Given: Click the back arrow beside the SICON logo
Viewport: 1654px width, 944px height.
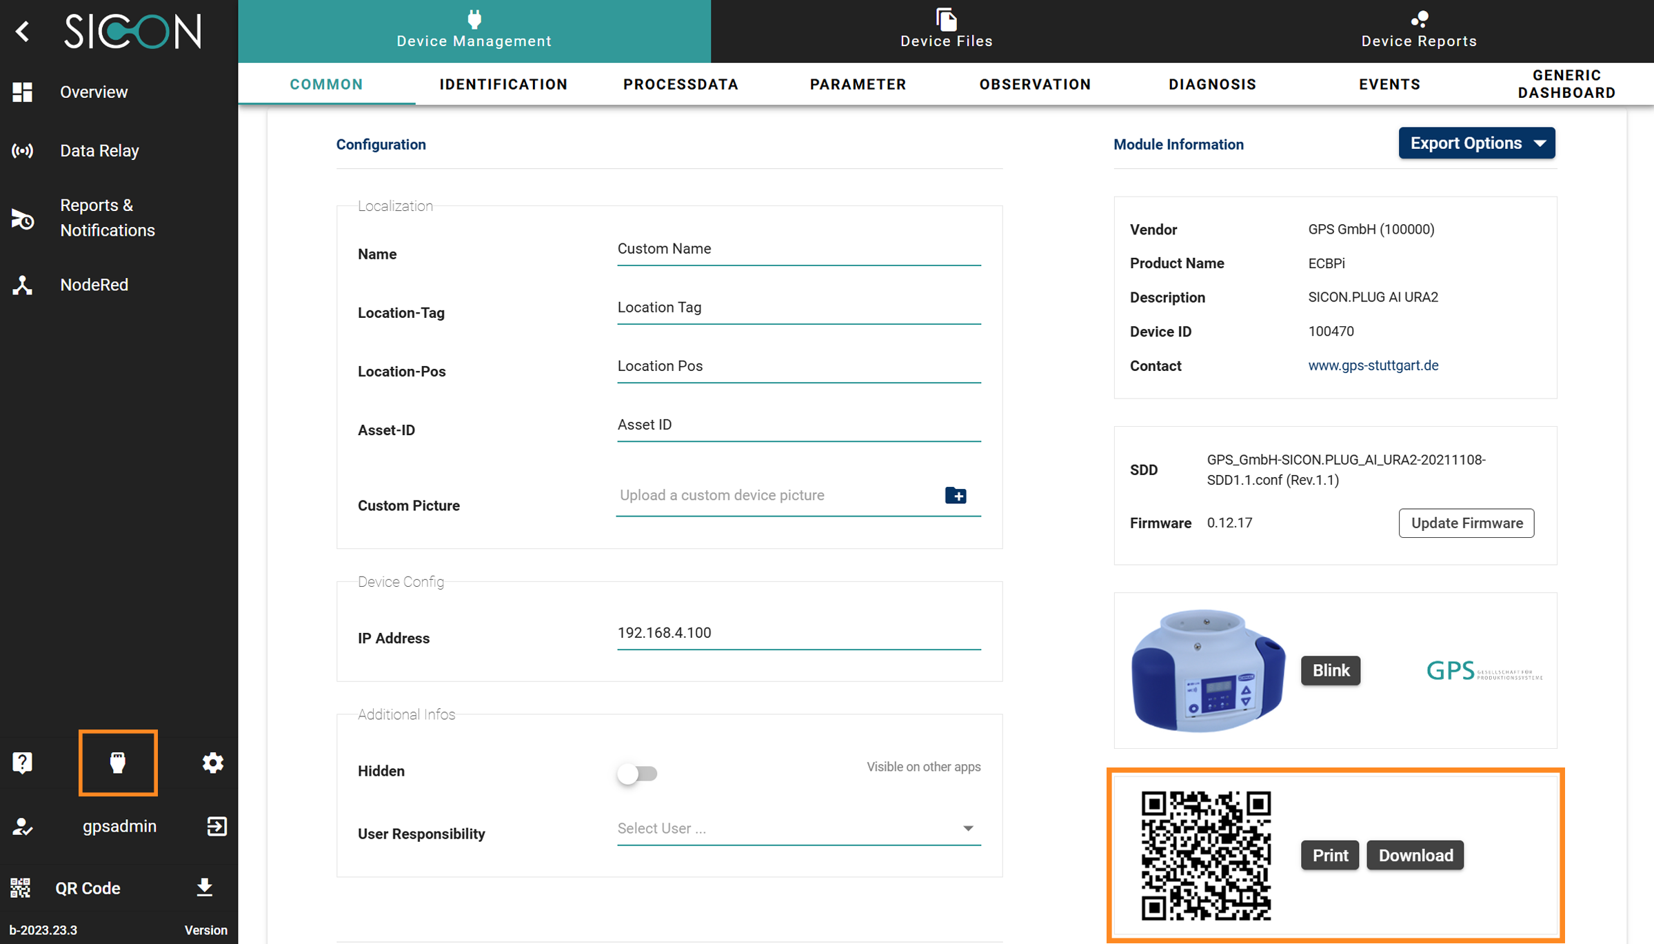Looking at the screenshot, I should coord(23,31).
